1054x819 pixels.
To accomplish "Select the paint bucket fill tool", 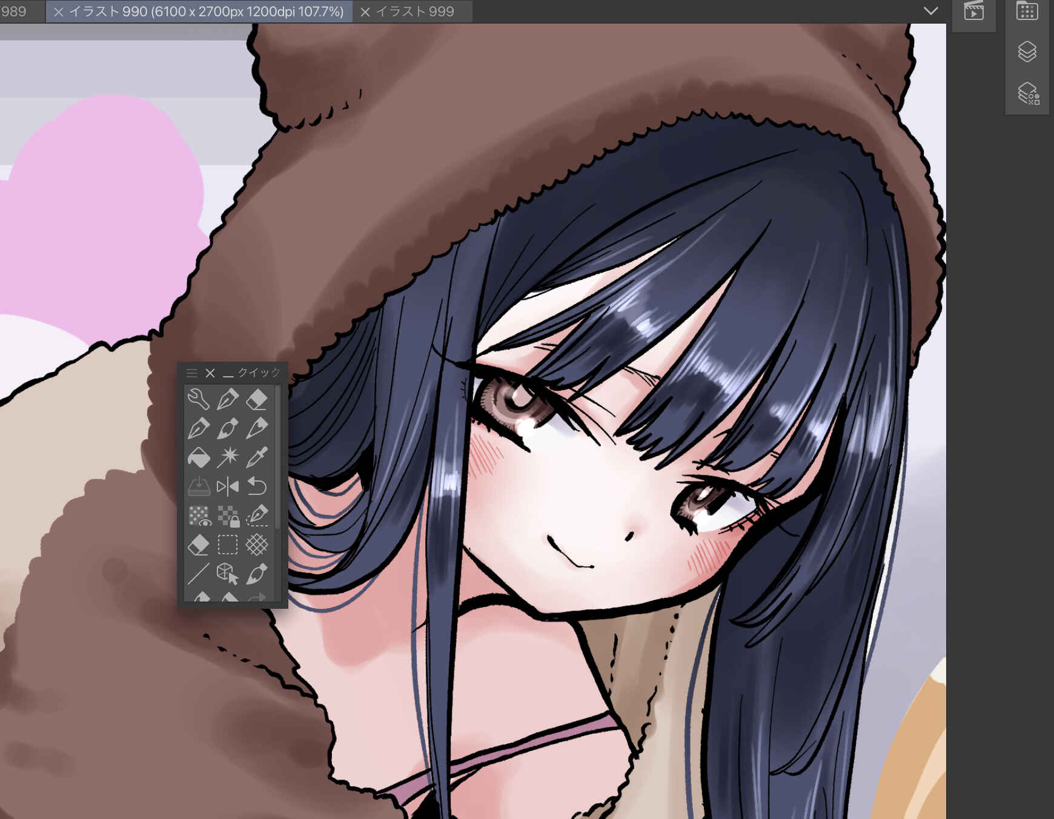I will [198, 457].
